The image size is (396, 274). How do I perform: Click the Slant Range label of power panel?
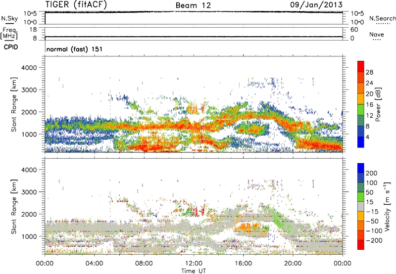[14, 104]
